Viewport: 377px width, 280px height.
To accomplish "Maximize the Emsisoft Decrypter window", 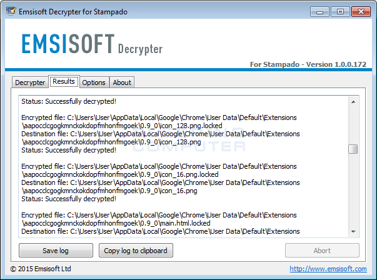I will (x=340, y=11).
